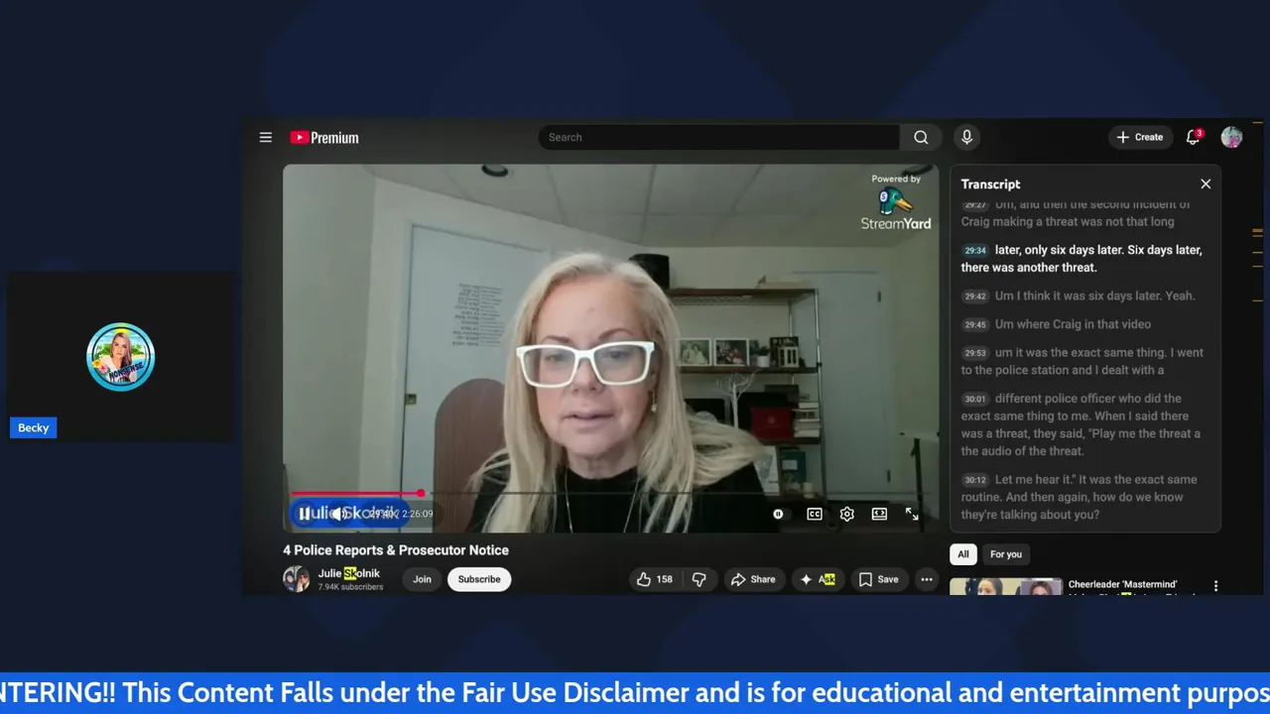Click the 7.94K subscribers text
The width and height of the screenshot is (1270, 714).
(350, 587)
